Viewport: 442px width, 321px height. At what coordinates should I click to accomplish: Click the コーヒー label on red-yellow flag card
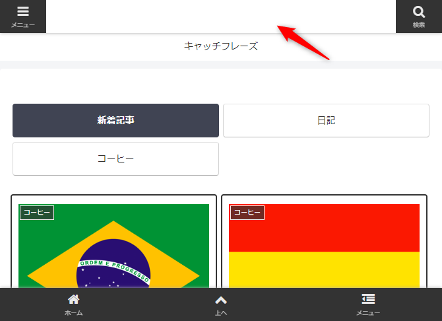tap(247, 213)
